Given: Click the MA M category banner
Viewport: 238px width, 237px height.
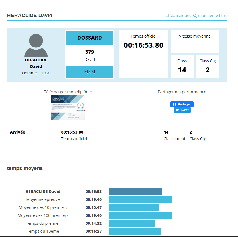Looking at the screenshot, I should pyautogui.click(x=89, y=72).
